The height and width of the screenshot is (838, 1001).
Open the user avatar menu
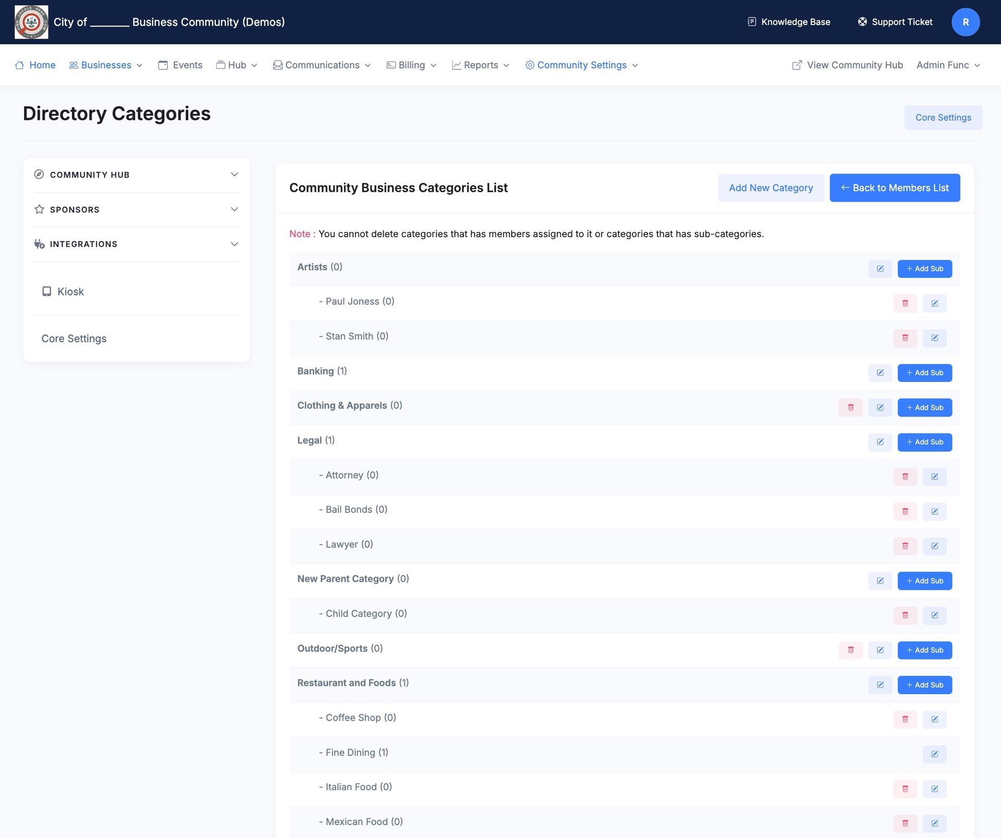pos(966,22)
